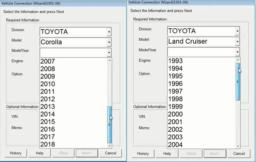
Task: Click the scrollbar thumb in Land Cruiser year list
Action: coord(238,82)
